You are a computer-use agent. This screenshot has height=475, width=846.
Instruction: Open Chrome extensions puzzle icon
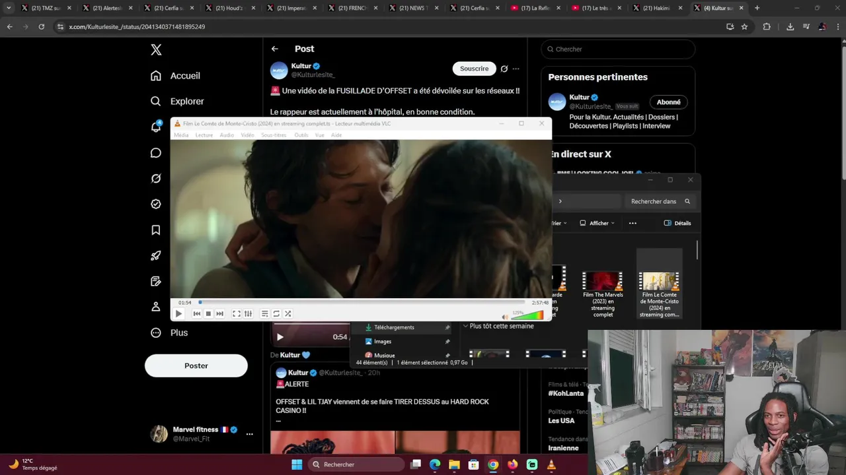(x=767, y=27)
